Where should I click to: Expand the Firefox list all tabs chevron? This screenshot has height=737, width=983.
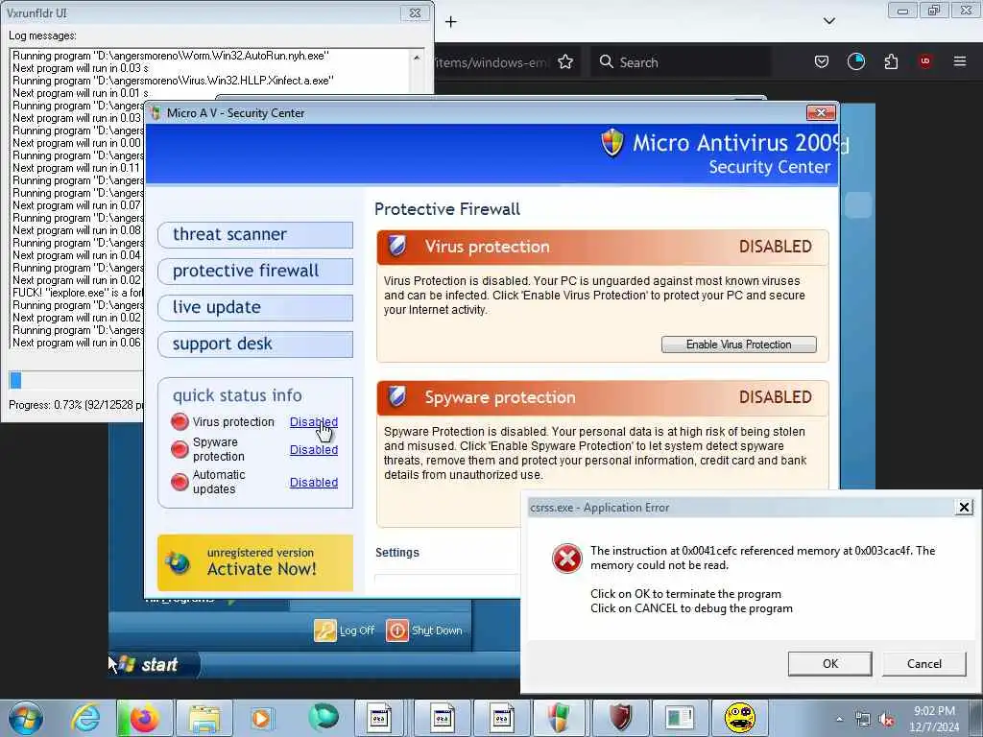tap(828, 21)
